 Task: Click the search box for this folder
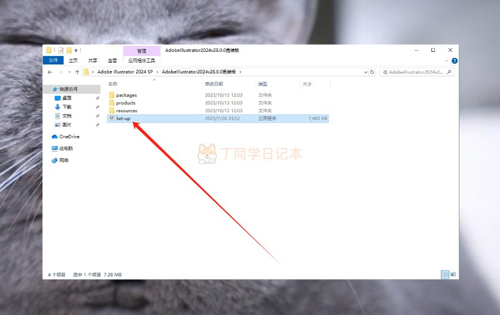417,72
